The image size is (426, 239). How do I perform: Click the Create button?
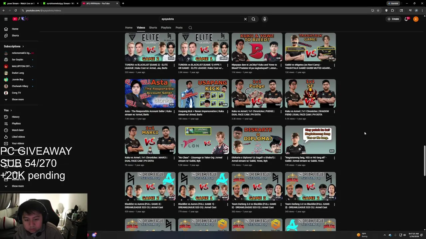(x=393, y=19)
